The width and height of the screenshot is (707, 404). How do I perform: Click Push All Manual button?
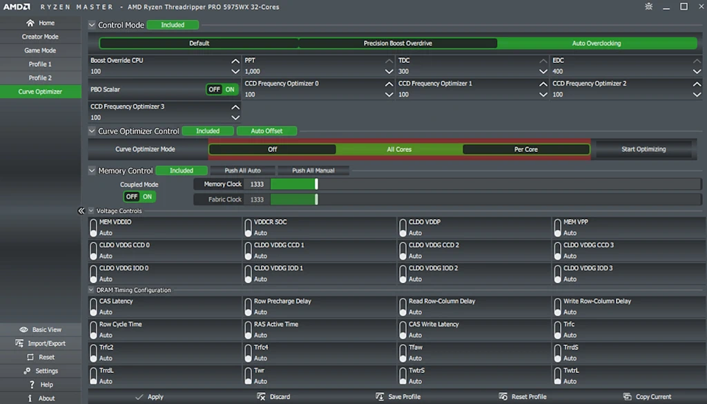313,171
